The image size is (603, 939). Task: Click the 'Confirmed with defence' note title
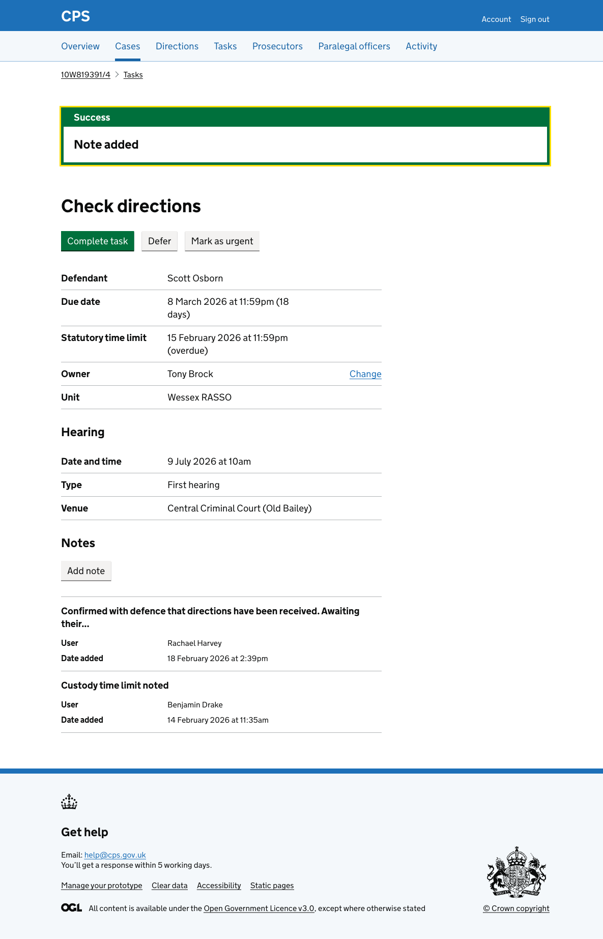[210, 617]
